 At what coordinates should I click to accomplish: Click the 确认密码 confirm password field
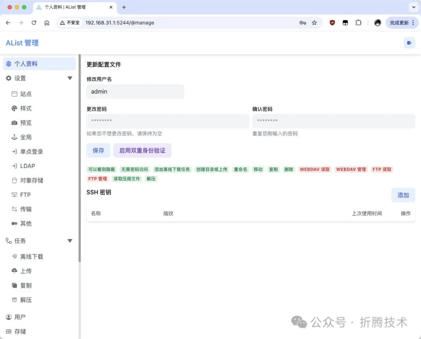[334, 121]
